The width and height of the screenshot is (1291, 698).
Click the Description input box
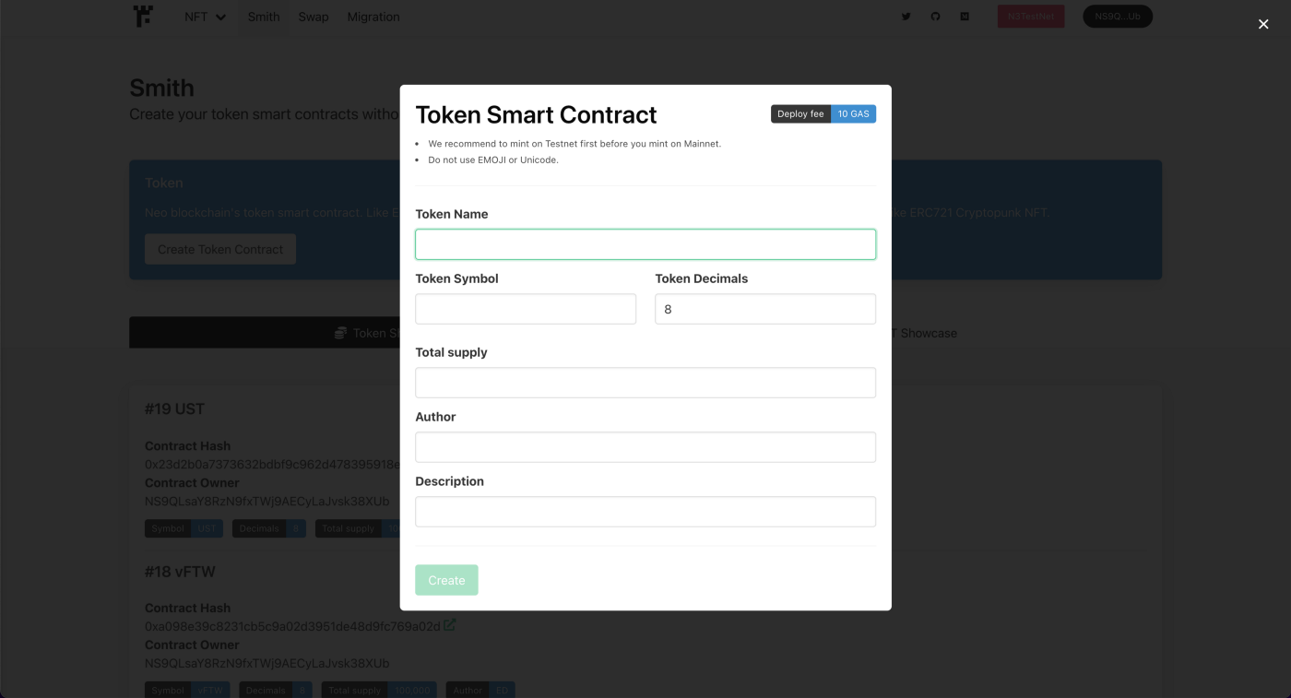point(645,512)
